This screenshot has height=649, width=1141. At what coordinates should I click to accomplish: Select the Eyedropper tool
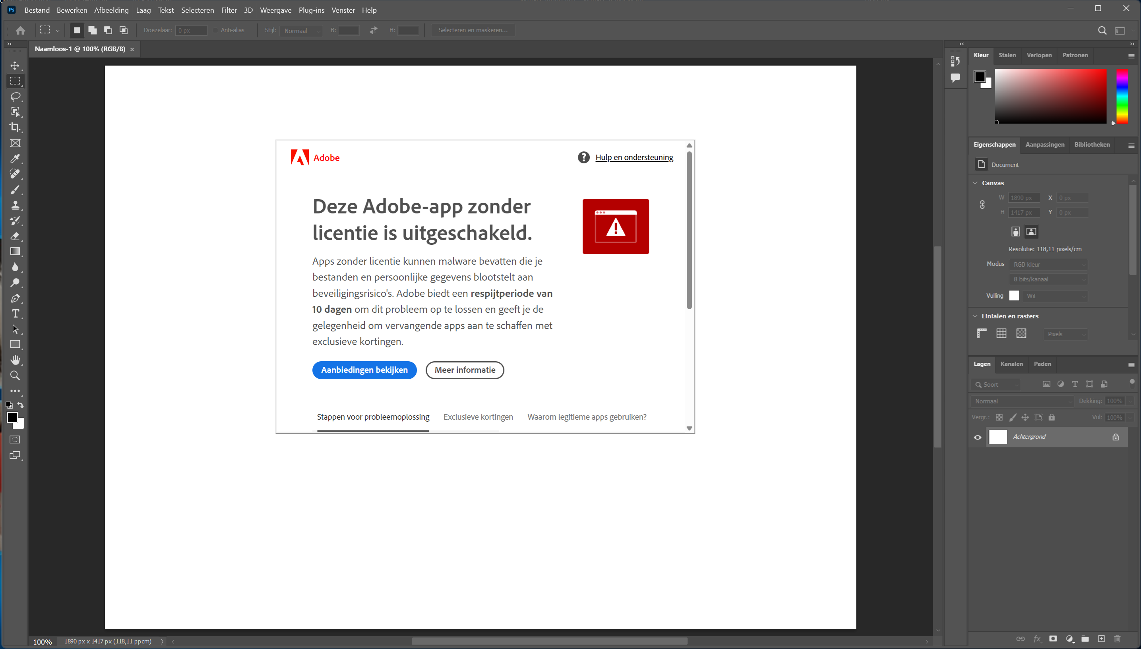15,158
